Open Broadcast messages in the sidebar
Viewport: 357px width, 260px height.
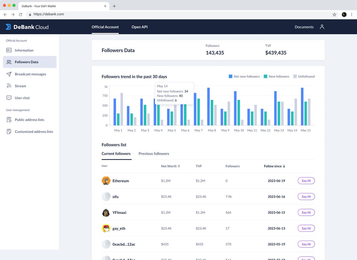30,74
